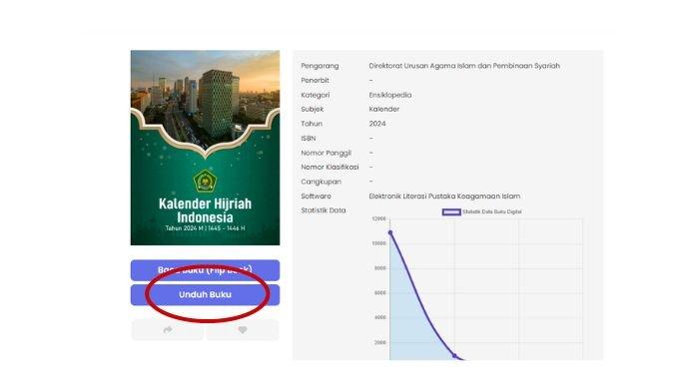
Task: Click the Nomor Panggil label
Action: pyautogui.click(x=326, y=153)
